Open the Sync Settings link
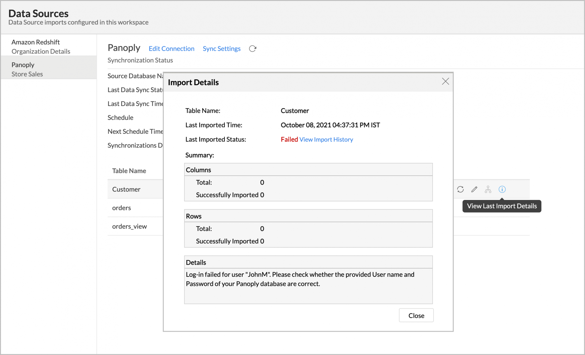This screenshot has width=585, height=355. pyautogui.click(x=222, y=49)
